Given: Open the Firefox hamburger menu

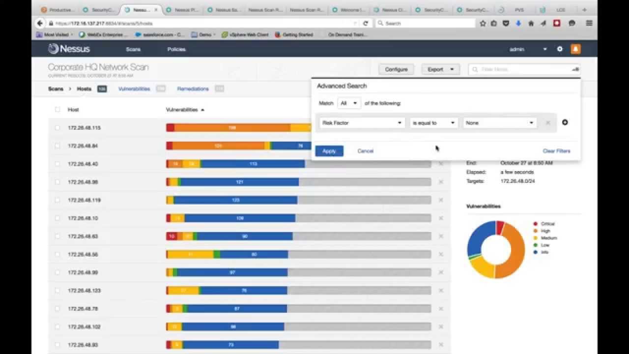Looking at the screenshot, I should click(x=589, y=23).
